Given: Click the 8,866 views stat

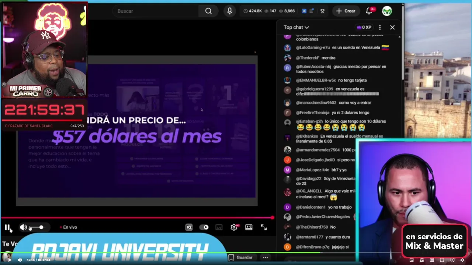Looking at the screenshot, I should tap(287, 11).
